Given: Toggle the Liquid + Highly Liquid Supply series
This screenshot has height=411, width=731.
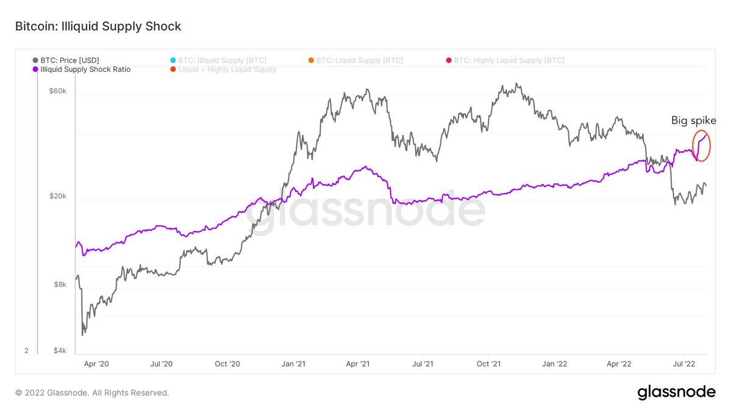Looking at the screenshot, I should [x=227, y=69].
